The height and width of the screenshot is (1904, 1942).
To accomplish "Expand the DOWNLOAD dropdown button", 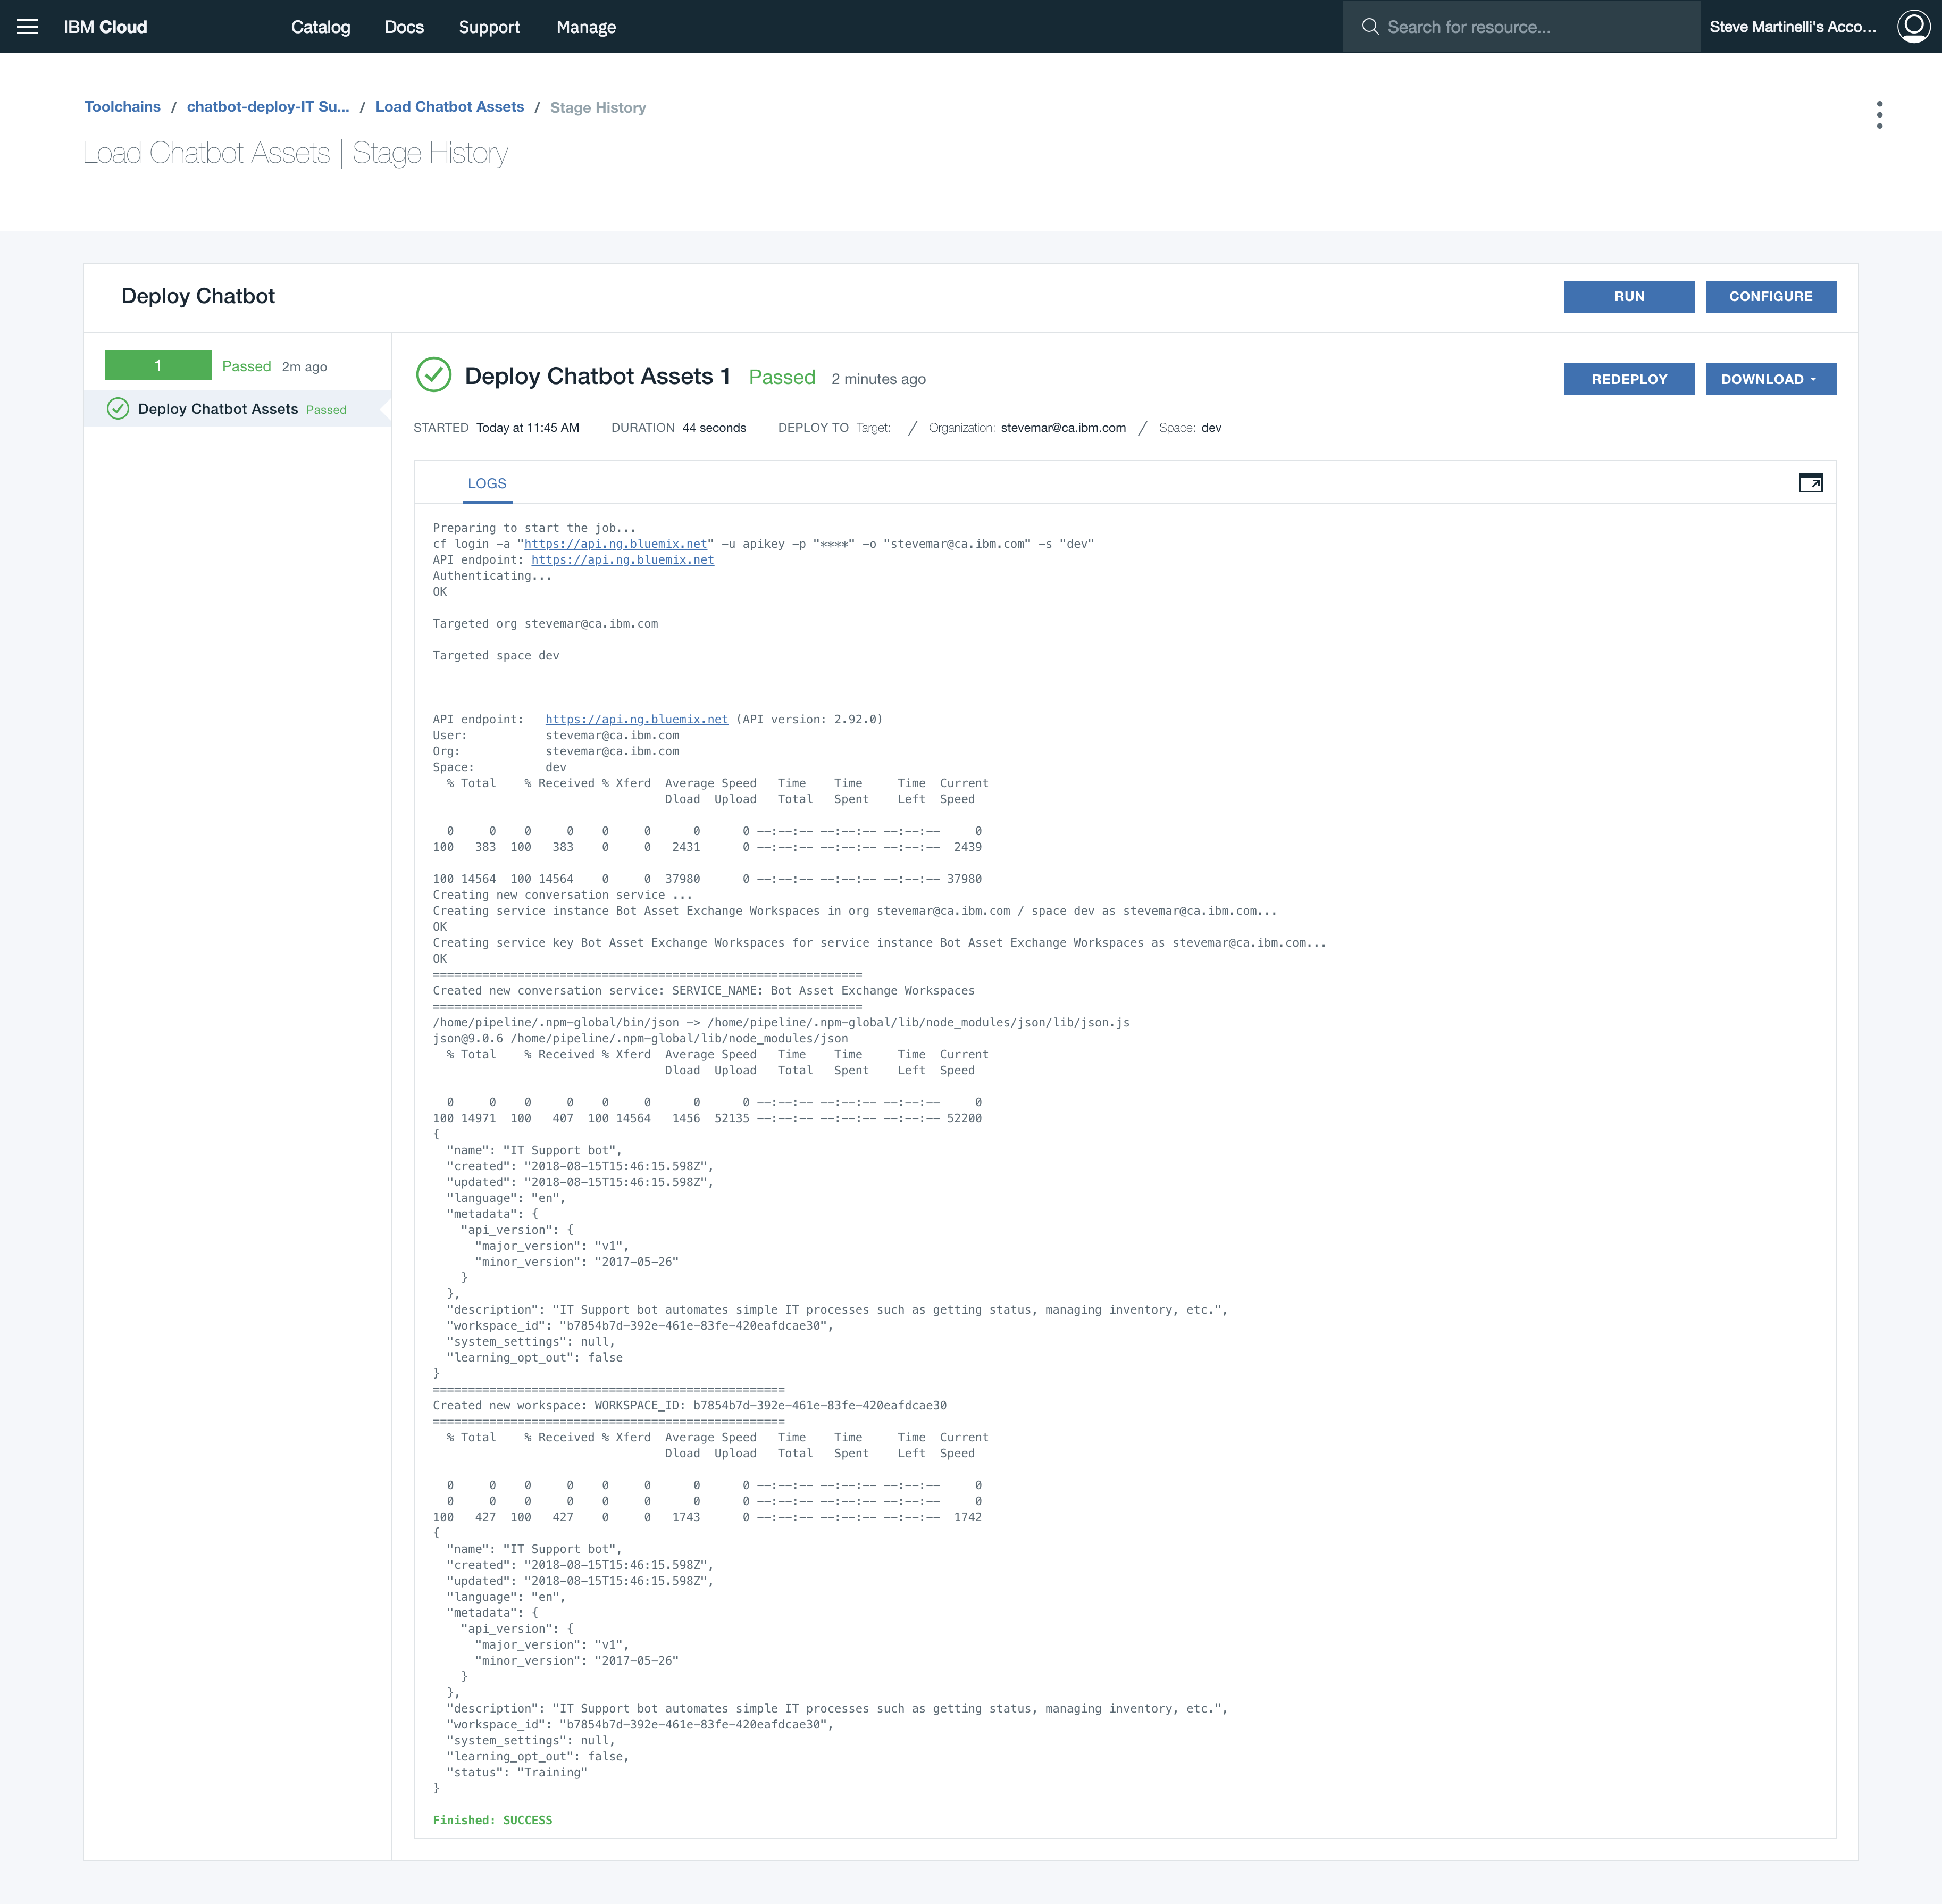I will [1770, 379].
